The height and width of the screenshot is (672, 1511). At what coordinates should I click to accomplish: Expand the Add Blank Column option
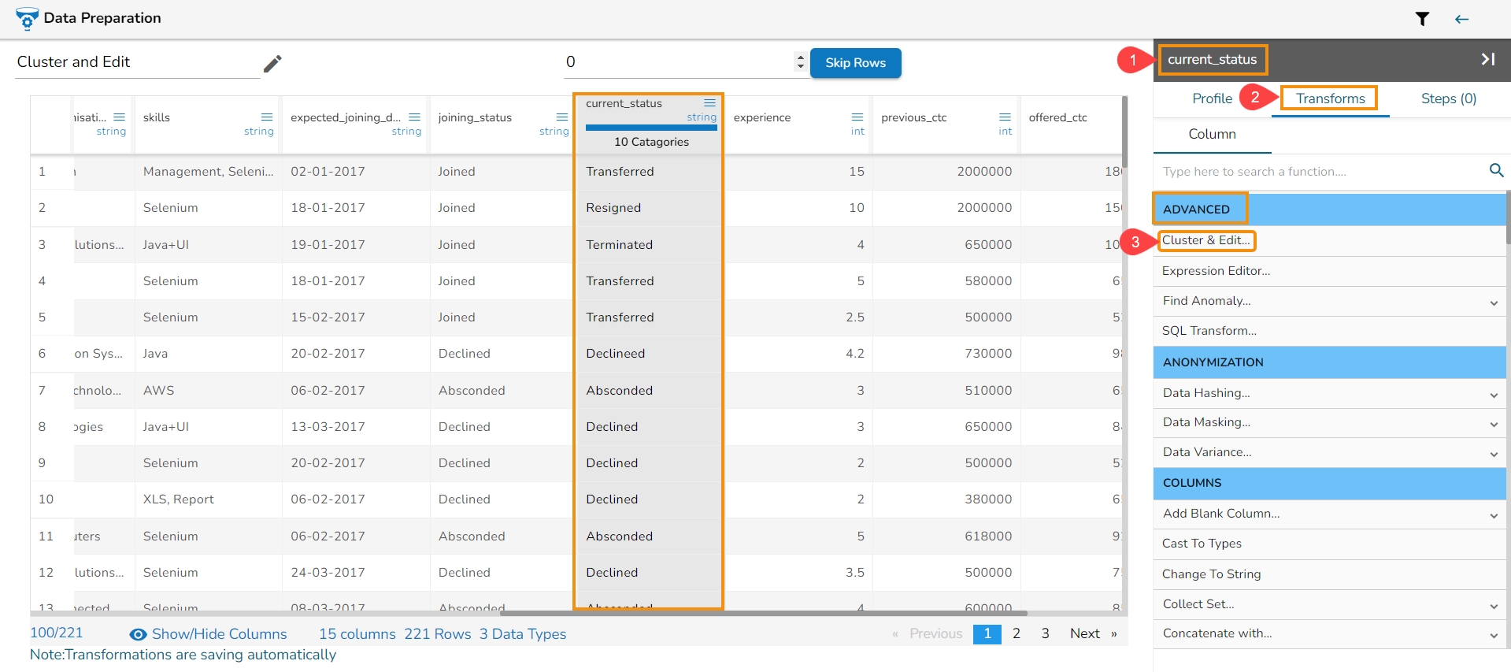(x=1493, y=515)
